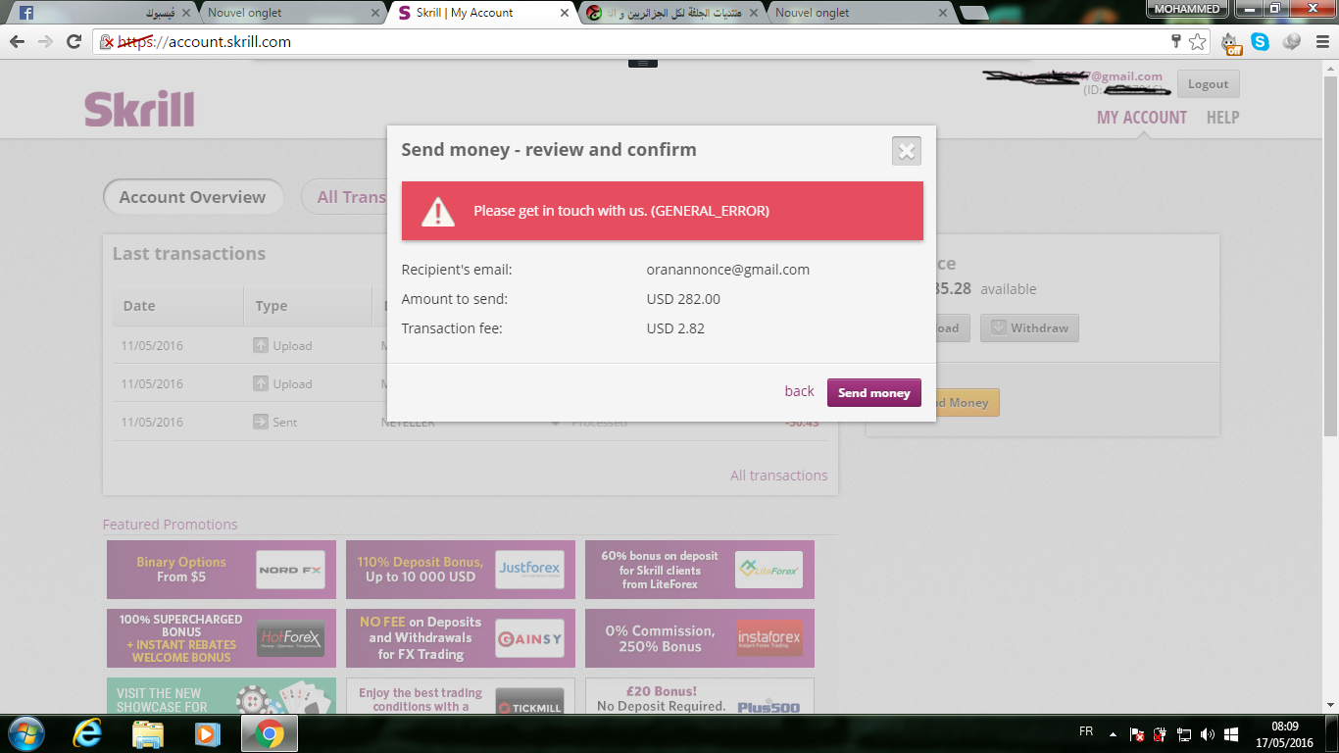1339x753 pixels.
Task: Click browser forward arrow
Action: [x=45, y=41]
